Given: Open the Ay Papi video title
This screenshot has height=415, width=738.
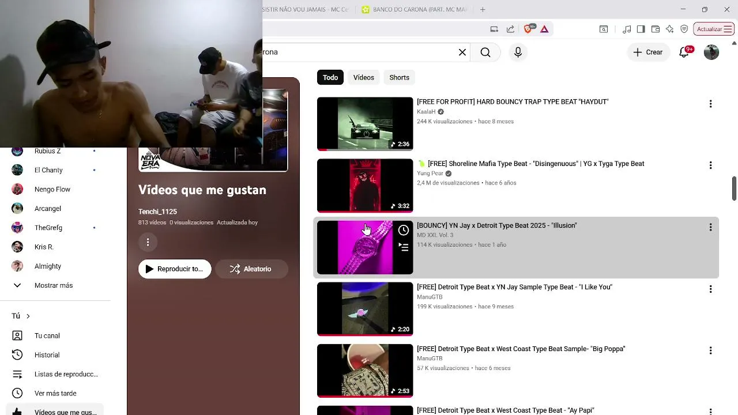Looking at the screenshot, I should coord(506,410).
